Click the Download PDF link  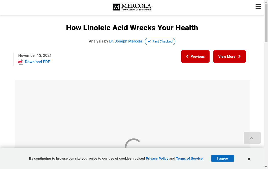tap(37, 62)
